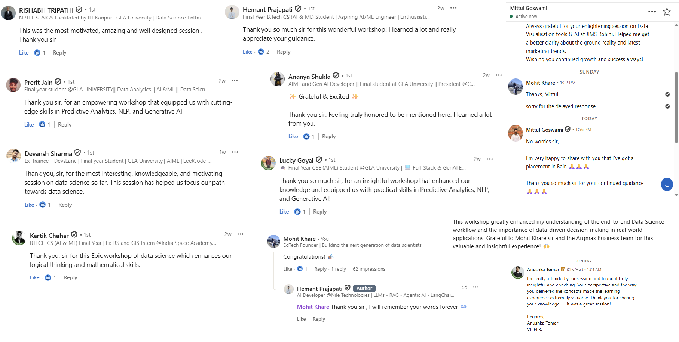Click Mittul Goswami's name in chat header

[x=528, y=8]
